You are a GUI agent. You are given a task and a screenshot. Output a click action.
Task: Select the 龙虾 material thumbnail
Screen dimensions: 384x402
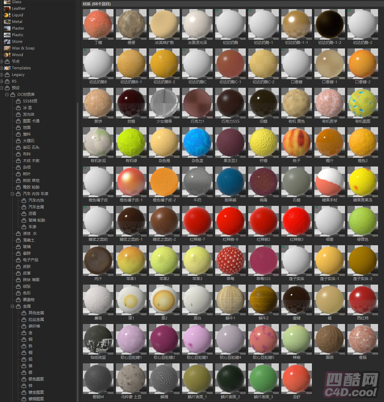pyautogui.click(x=296, y=378)
